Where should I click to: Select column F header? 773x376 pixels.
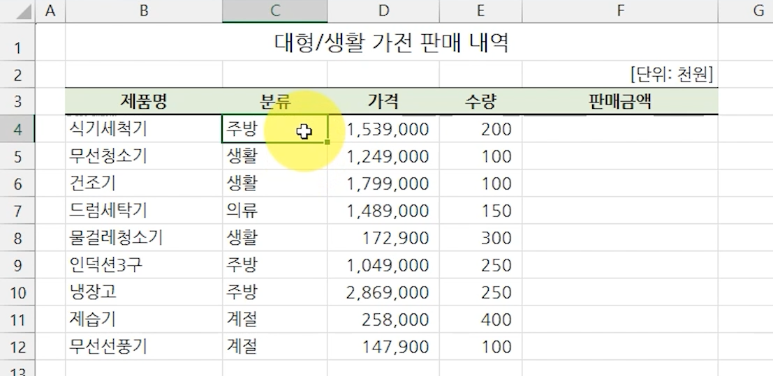tap(619, 11)
